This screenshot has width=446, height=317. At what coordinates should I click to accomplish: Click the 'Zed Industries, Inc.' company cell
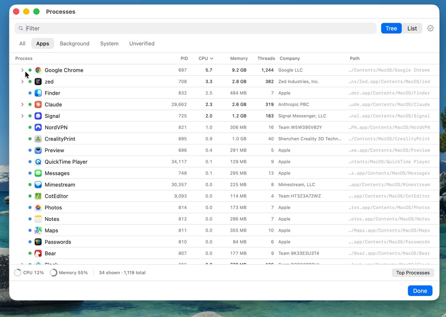(x=298, y=81)
